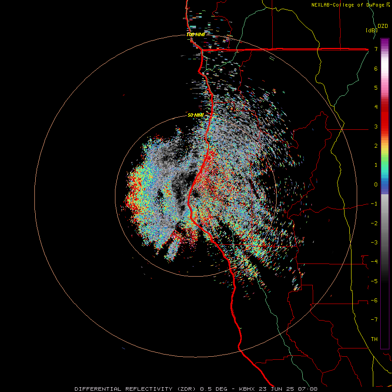The width and height of the screenshot is (392, 392).
Task: Click the ZDR color scale bar
Action: 385,193
